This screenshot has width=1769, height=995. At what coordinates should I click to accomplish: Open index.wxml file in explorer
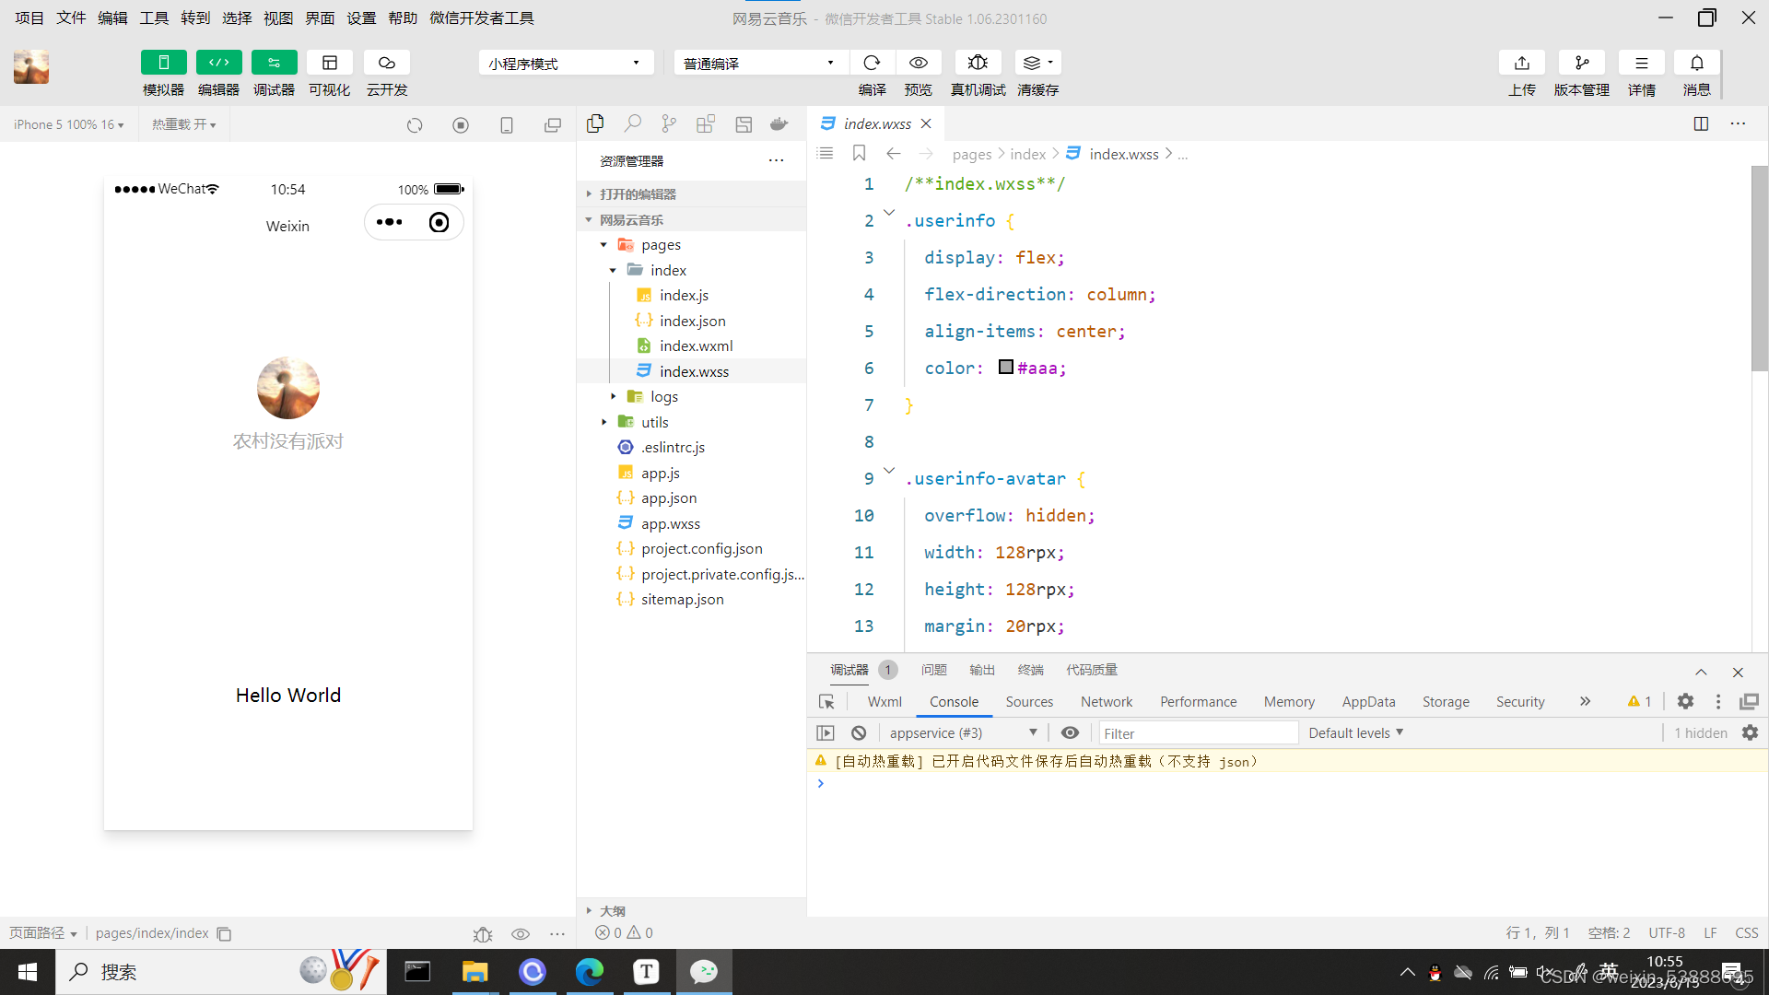696,345
